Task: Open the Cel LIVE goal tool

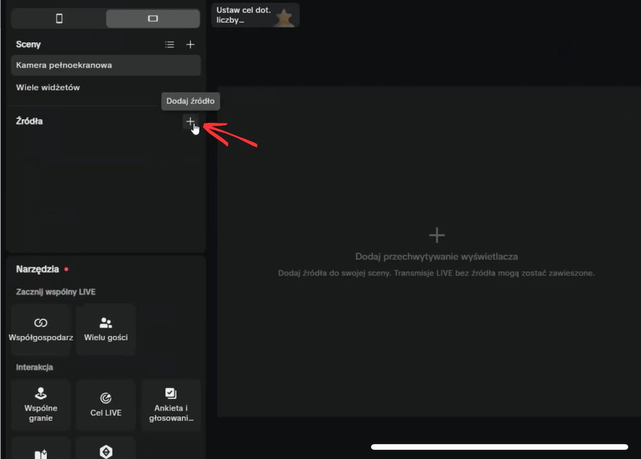Action: (106, 405)
